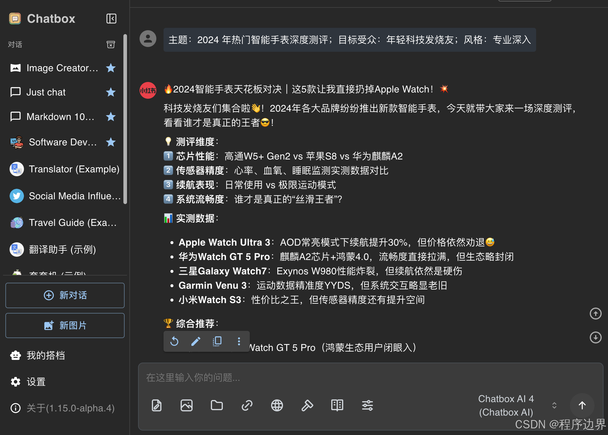
Task: Click the '实测数据' heading text
Action: click(x=195, y=218)
